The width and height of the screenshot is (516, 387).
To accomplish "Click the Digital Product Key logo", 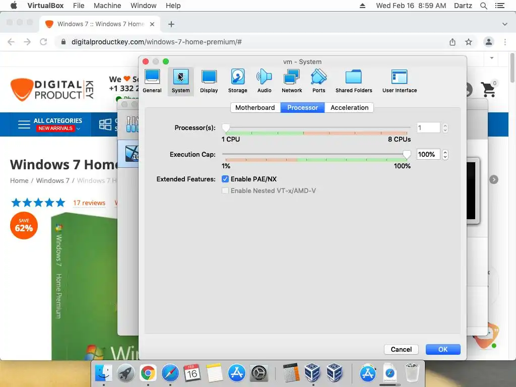I will point(52,90).
